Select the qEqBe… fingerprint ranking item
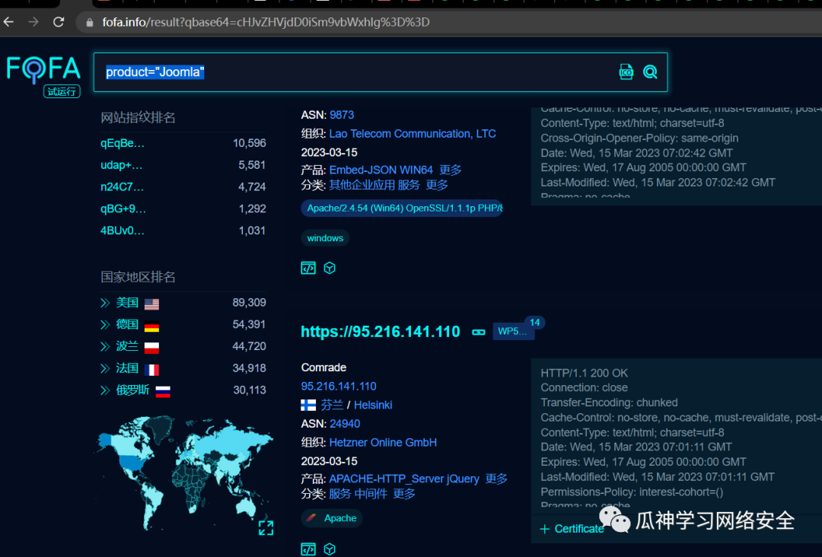 pos(123,143)
